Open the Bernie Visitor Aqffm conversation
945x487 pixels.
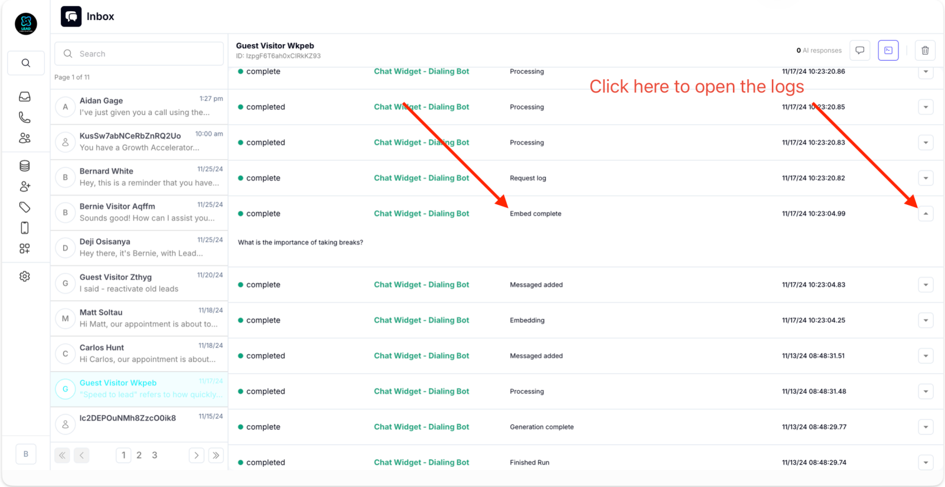pyautogui.click(x=139, y=213)
